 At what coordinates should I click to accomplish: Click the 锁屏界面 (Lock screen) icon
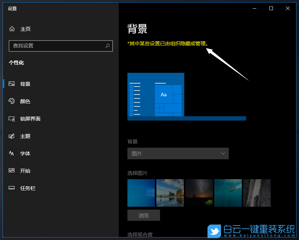(x=12, y=118)
